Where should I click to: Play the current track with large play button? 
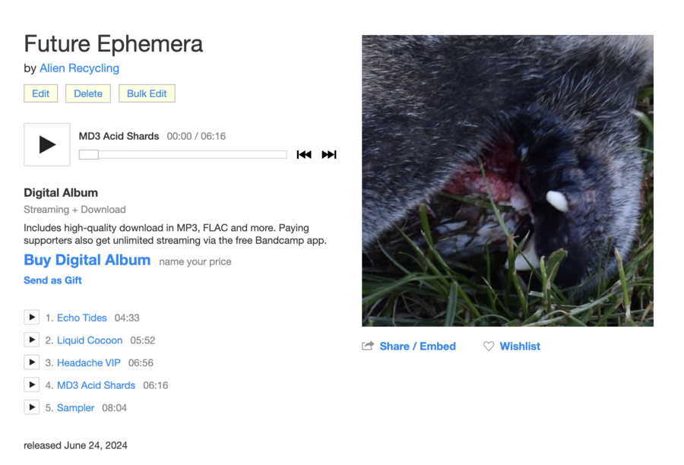(x=47, y=144)
